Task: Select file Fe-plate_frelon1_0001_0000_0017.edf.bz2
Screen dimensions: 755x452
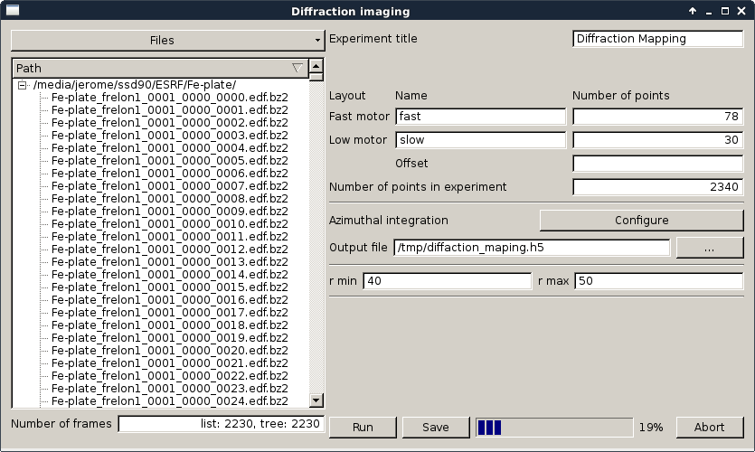Action: [x=169, y=313]
